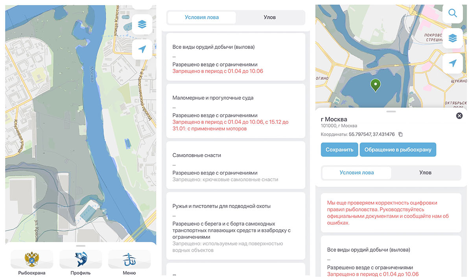Click the layers icon on right map
This screenshot has width=472, height=280.
(452, 38)
